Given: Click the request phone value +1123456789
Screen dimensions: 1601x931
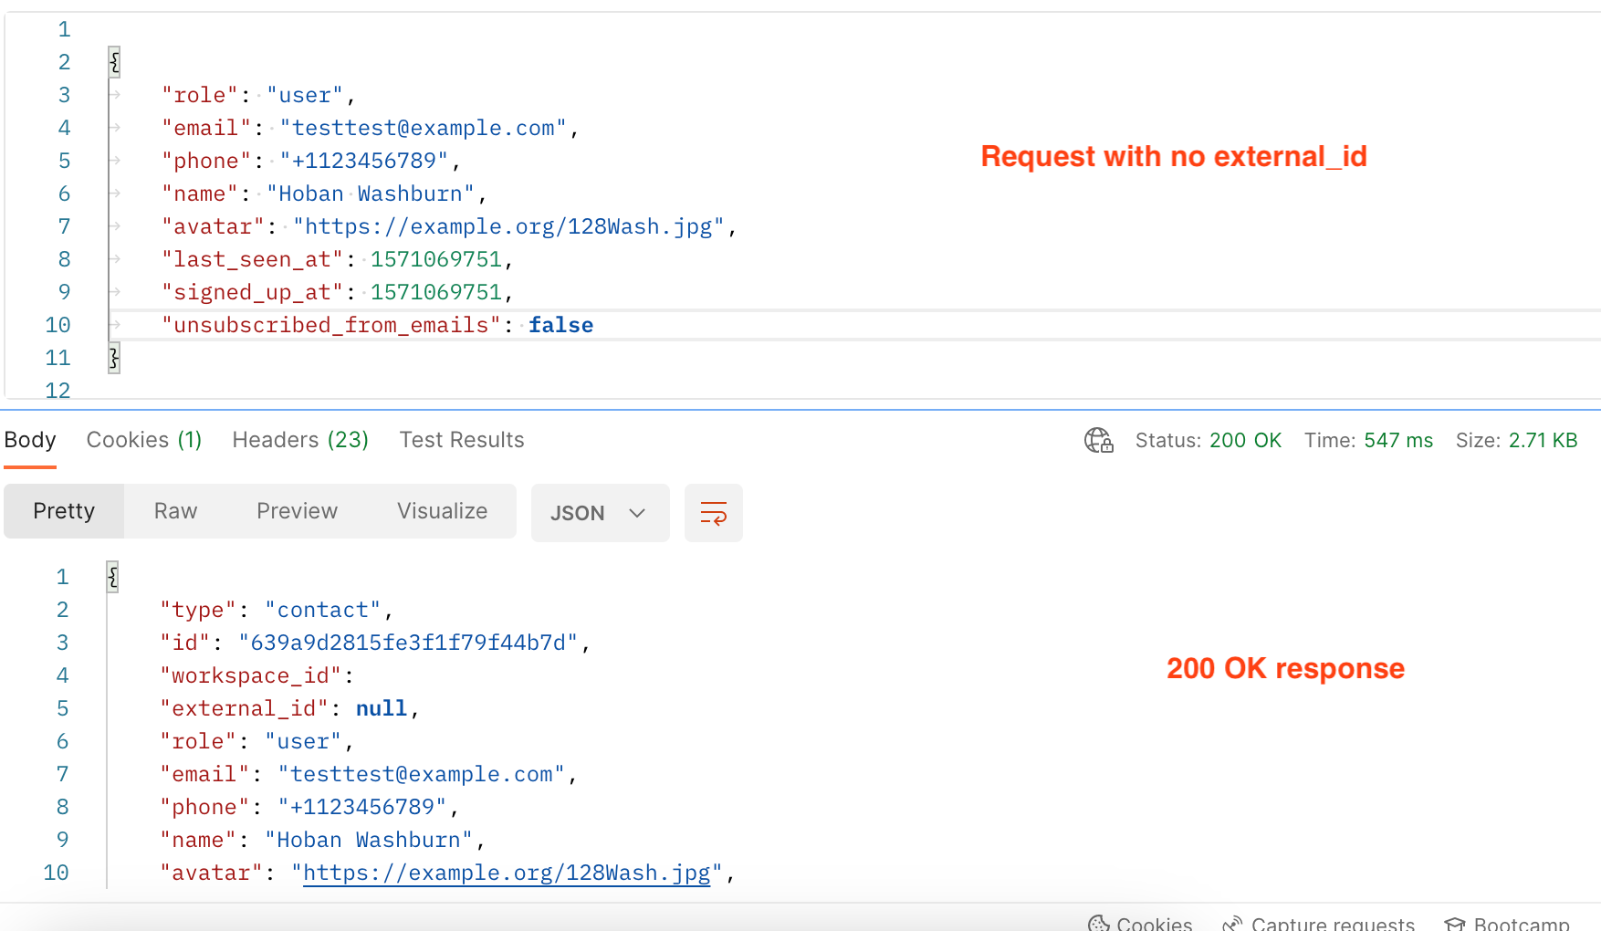Looking at the screenshot, I should (364, 161).
